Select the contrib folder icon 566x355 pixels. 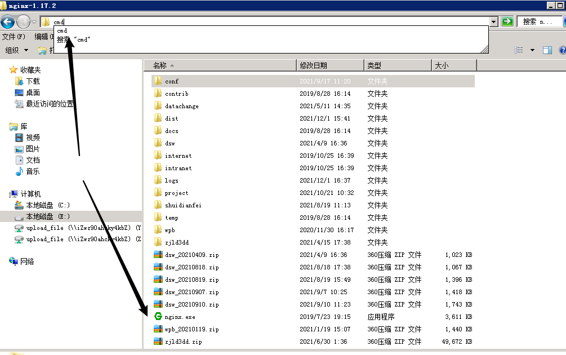pos(158,93)
